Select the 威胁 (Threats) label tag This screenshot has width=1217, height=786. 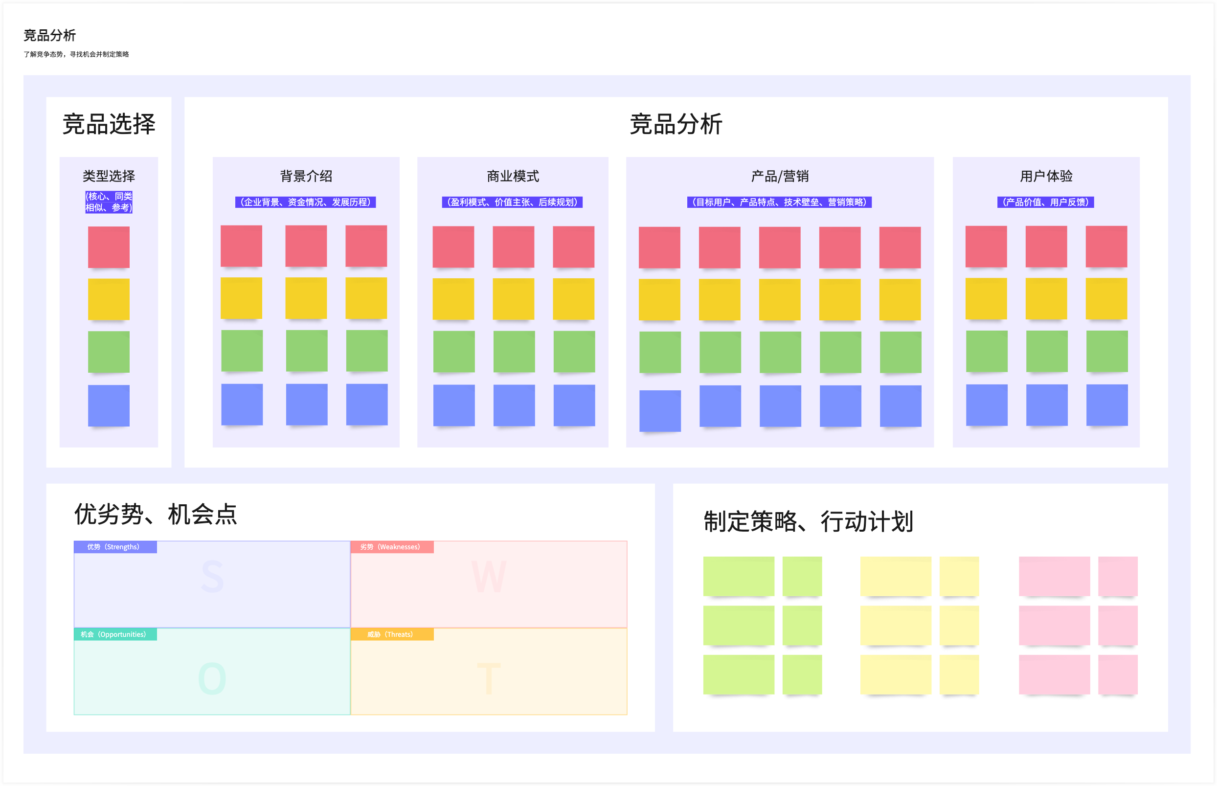[x=392, y=634]
